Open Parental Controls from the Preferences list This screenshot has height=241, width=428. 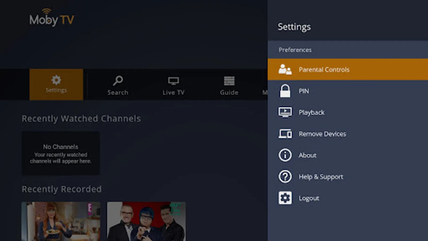point(324,69)
